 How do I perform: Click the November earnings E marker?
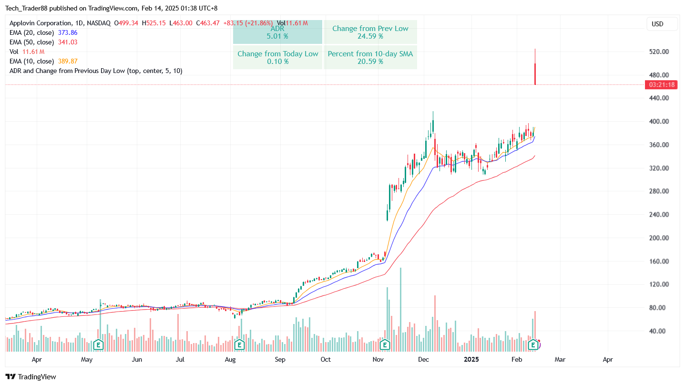(385, 344)
